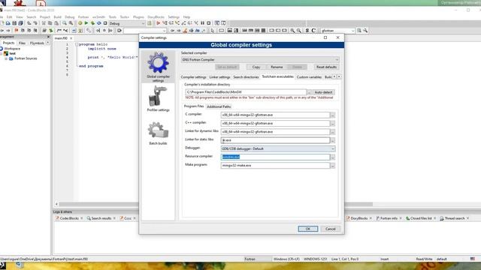Open the Thread search log tab

pos(454,218)
